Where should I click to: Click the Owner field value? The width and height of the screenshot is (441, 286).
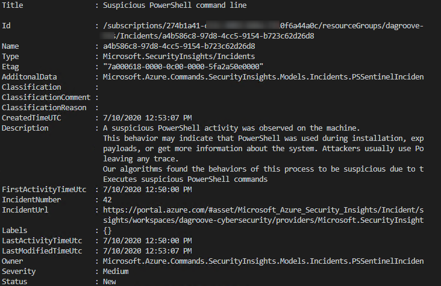pos(263,261)
